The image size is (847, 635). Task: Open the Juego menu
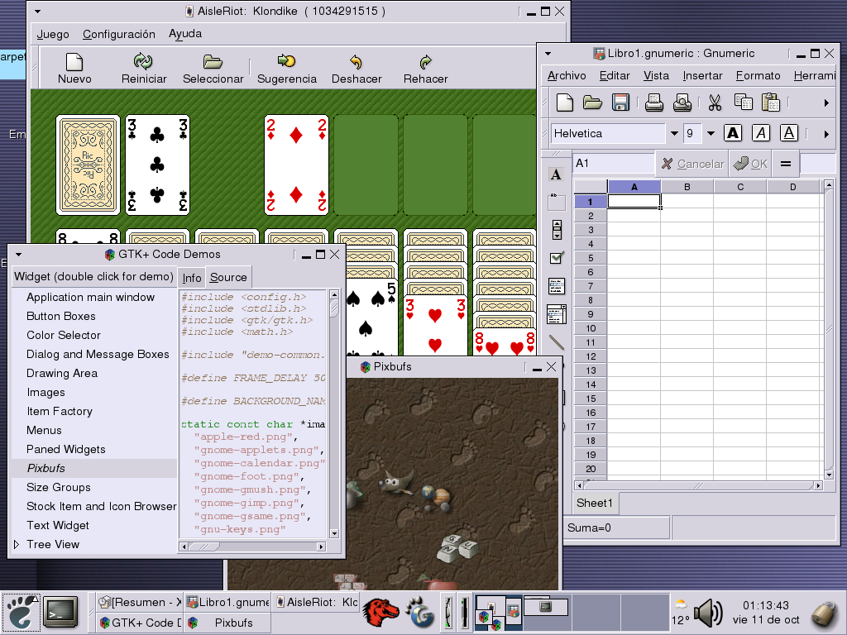tap(53, 34)
